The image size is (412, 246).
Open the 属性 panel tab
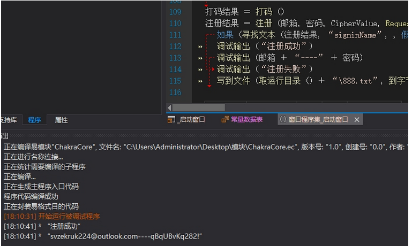(61, 120)
